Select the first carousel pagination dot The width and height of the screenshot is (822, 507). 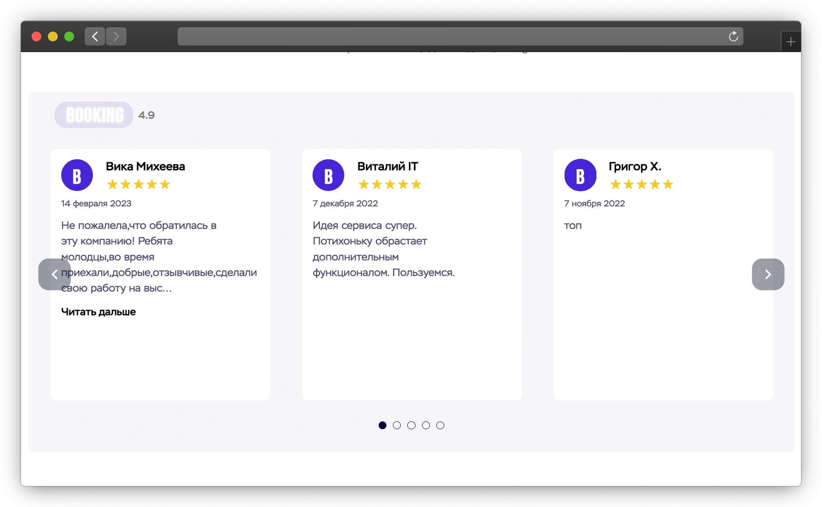click(x=382, y=425)
